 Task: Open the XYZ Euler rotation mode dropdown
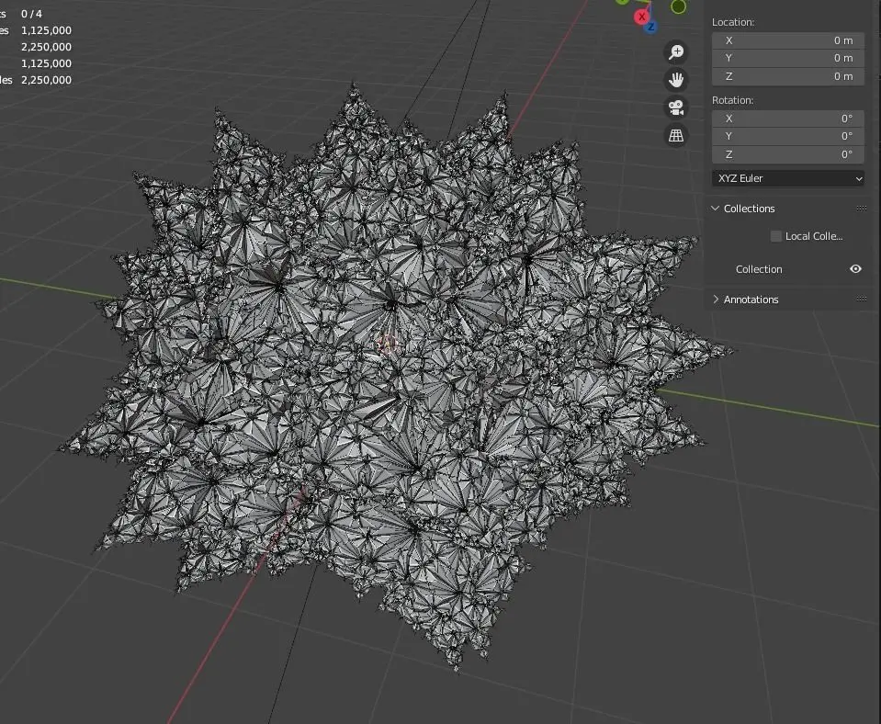pos(787,178)
